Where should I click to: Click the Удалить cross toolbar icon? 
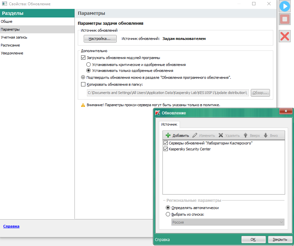pos(221,136)
